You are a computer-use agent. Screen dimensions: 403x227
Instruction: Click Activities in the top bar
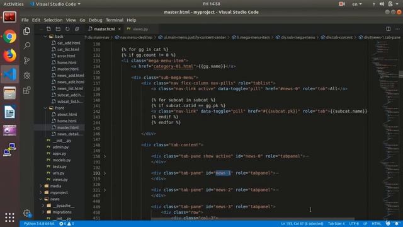click(13, 4)
